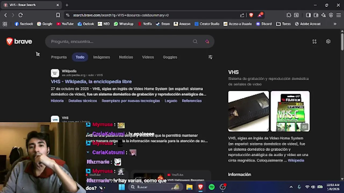Open the Brave VPN toolbar icon
Screen dimensions: 344x193
331,15
